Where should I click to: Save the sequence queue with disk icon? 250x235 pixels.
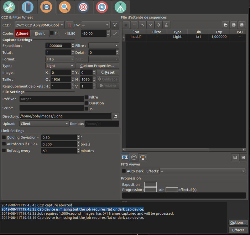[234, 25]
